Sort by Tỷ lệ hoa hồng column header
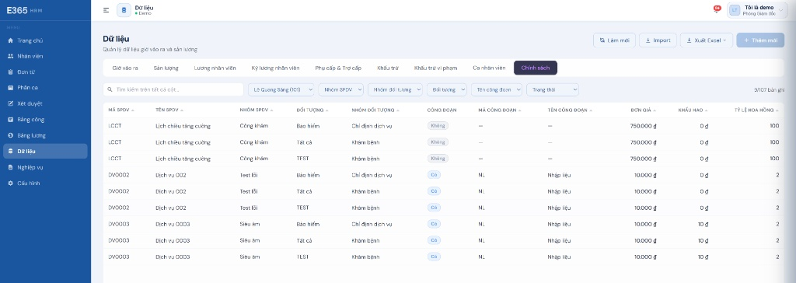Screen dimensions: 796x283 point(756,110)
